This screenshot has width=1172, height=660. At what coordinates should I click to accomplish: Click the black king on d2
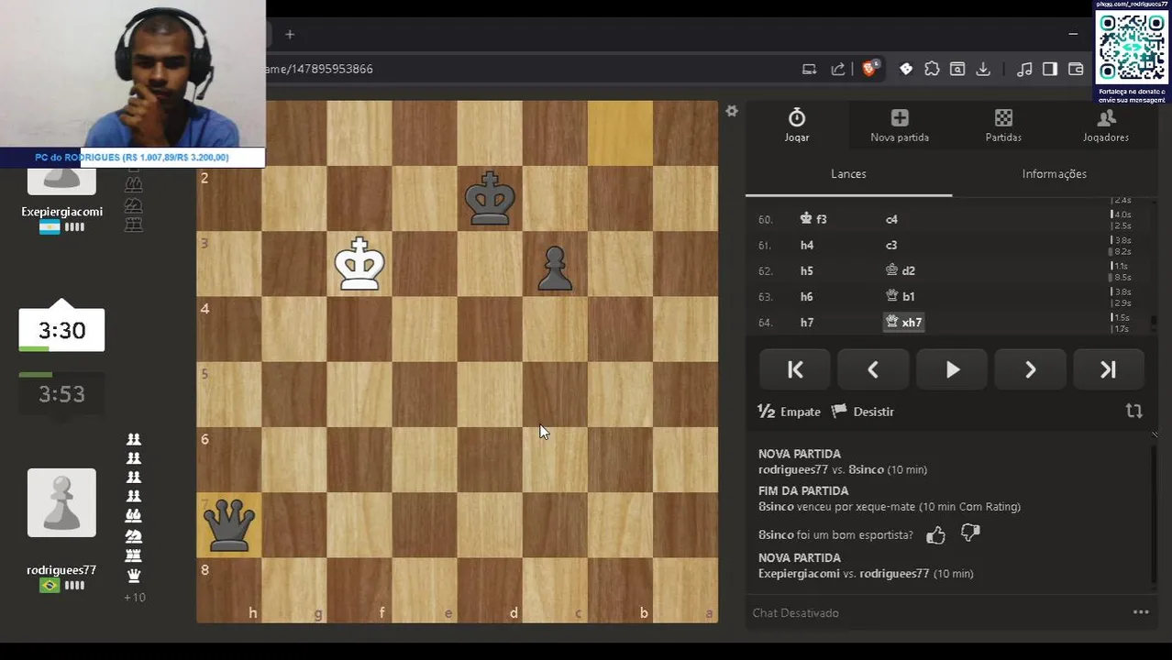[490, 198]
